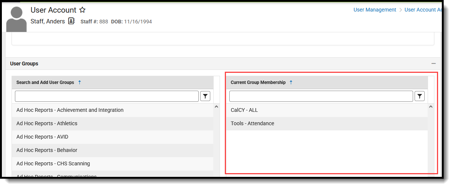The image size is (453, 188).
Task: Focus the Search and Add User Groups field
Action: (107, 96)
